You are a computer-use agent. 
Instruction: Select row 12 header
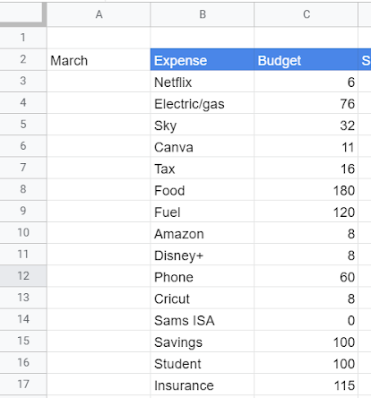(23, 276)
